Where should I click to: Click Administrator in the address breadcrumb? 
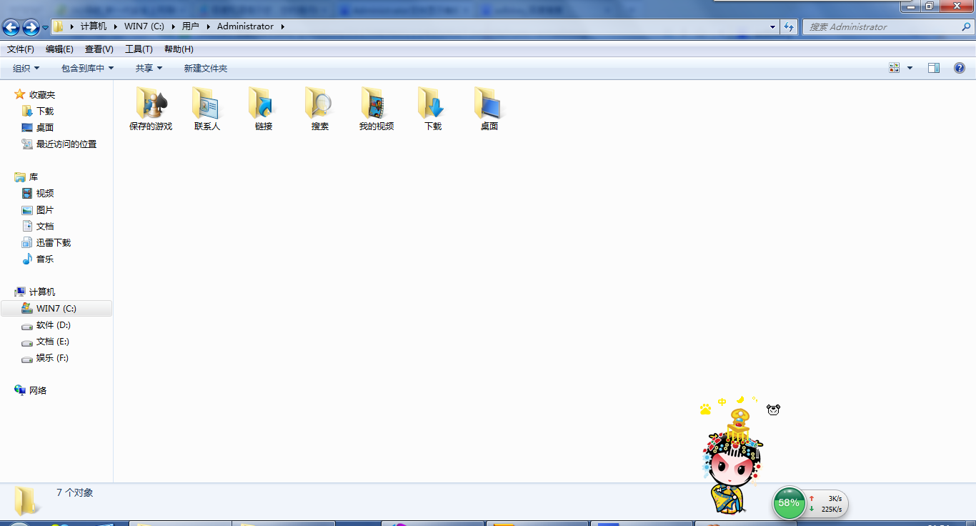pyautogui.click(x=245, y=26)
